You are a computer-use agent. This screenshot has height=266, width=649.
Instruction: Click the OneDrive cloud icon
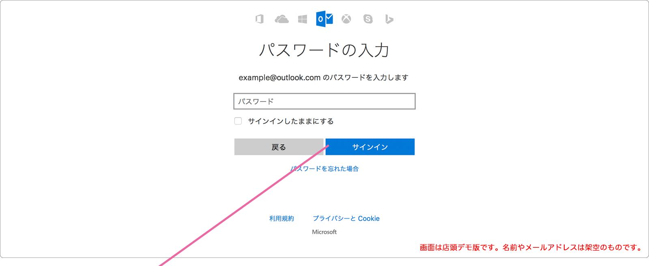pos(282,19)
